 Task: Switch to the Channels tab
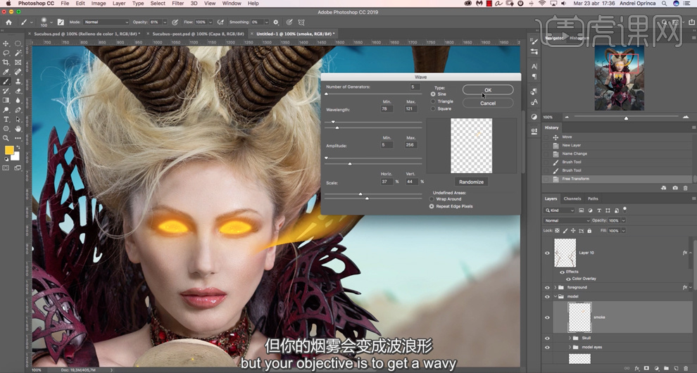pos(572,198)
